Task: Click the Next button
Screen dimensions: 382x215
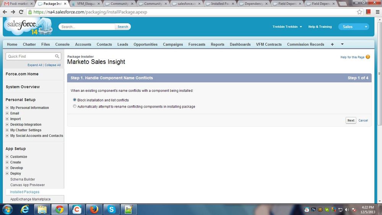Action: point(351,120)
